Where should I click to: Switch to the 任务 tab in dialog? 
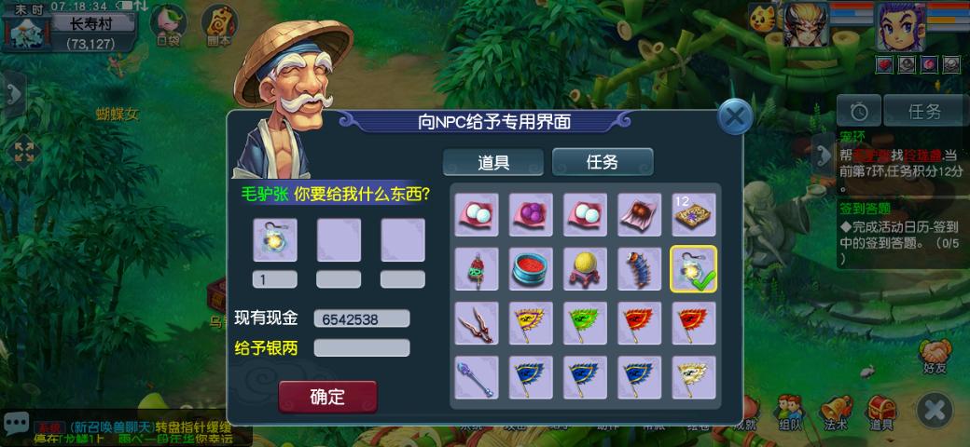pyautogui.click(x=602, y=162)
